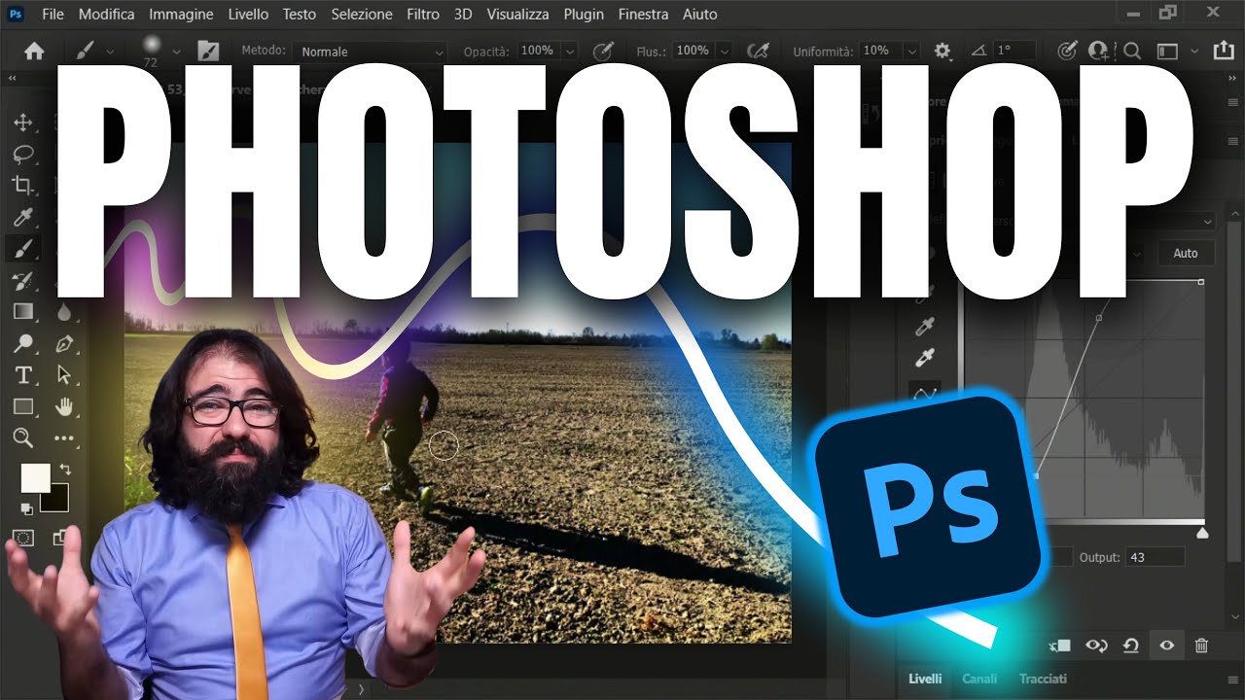1245x700 pixels.
Task: Select the Rectangle shape tool
Action: click(22, 406)
